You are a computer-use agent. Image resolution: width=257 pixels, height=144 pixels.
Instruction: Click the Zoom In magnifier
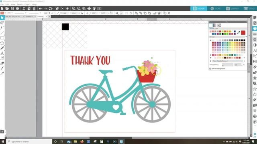pos(74,8)
